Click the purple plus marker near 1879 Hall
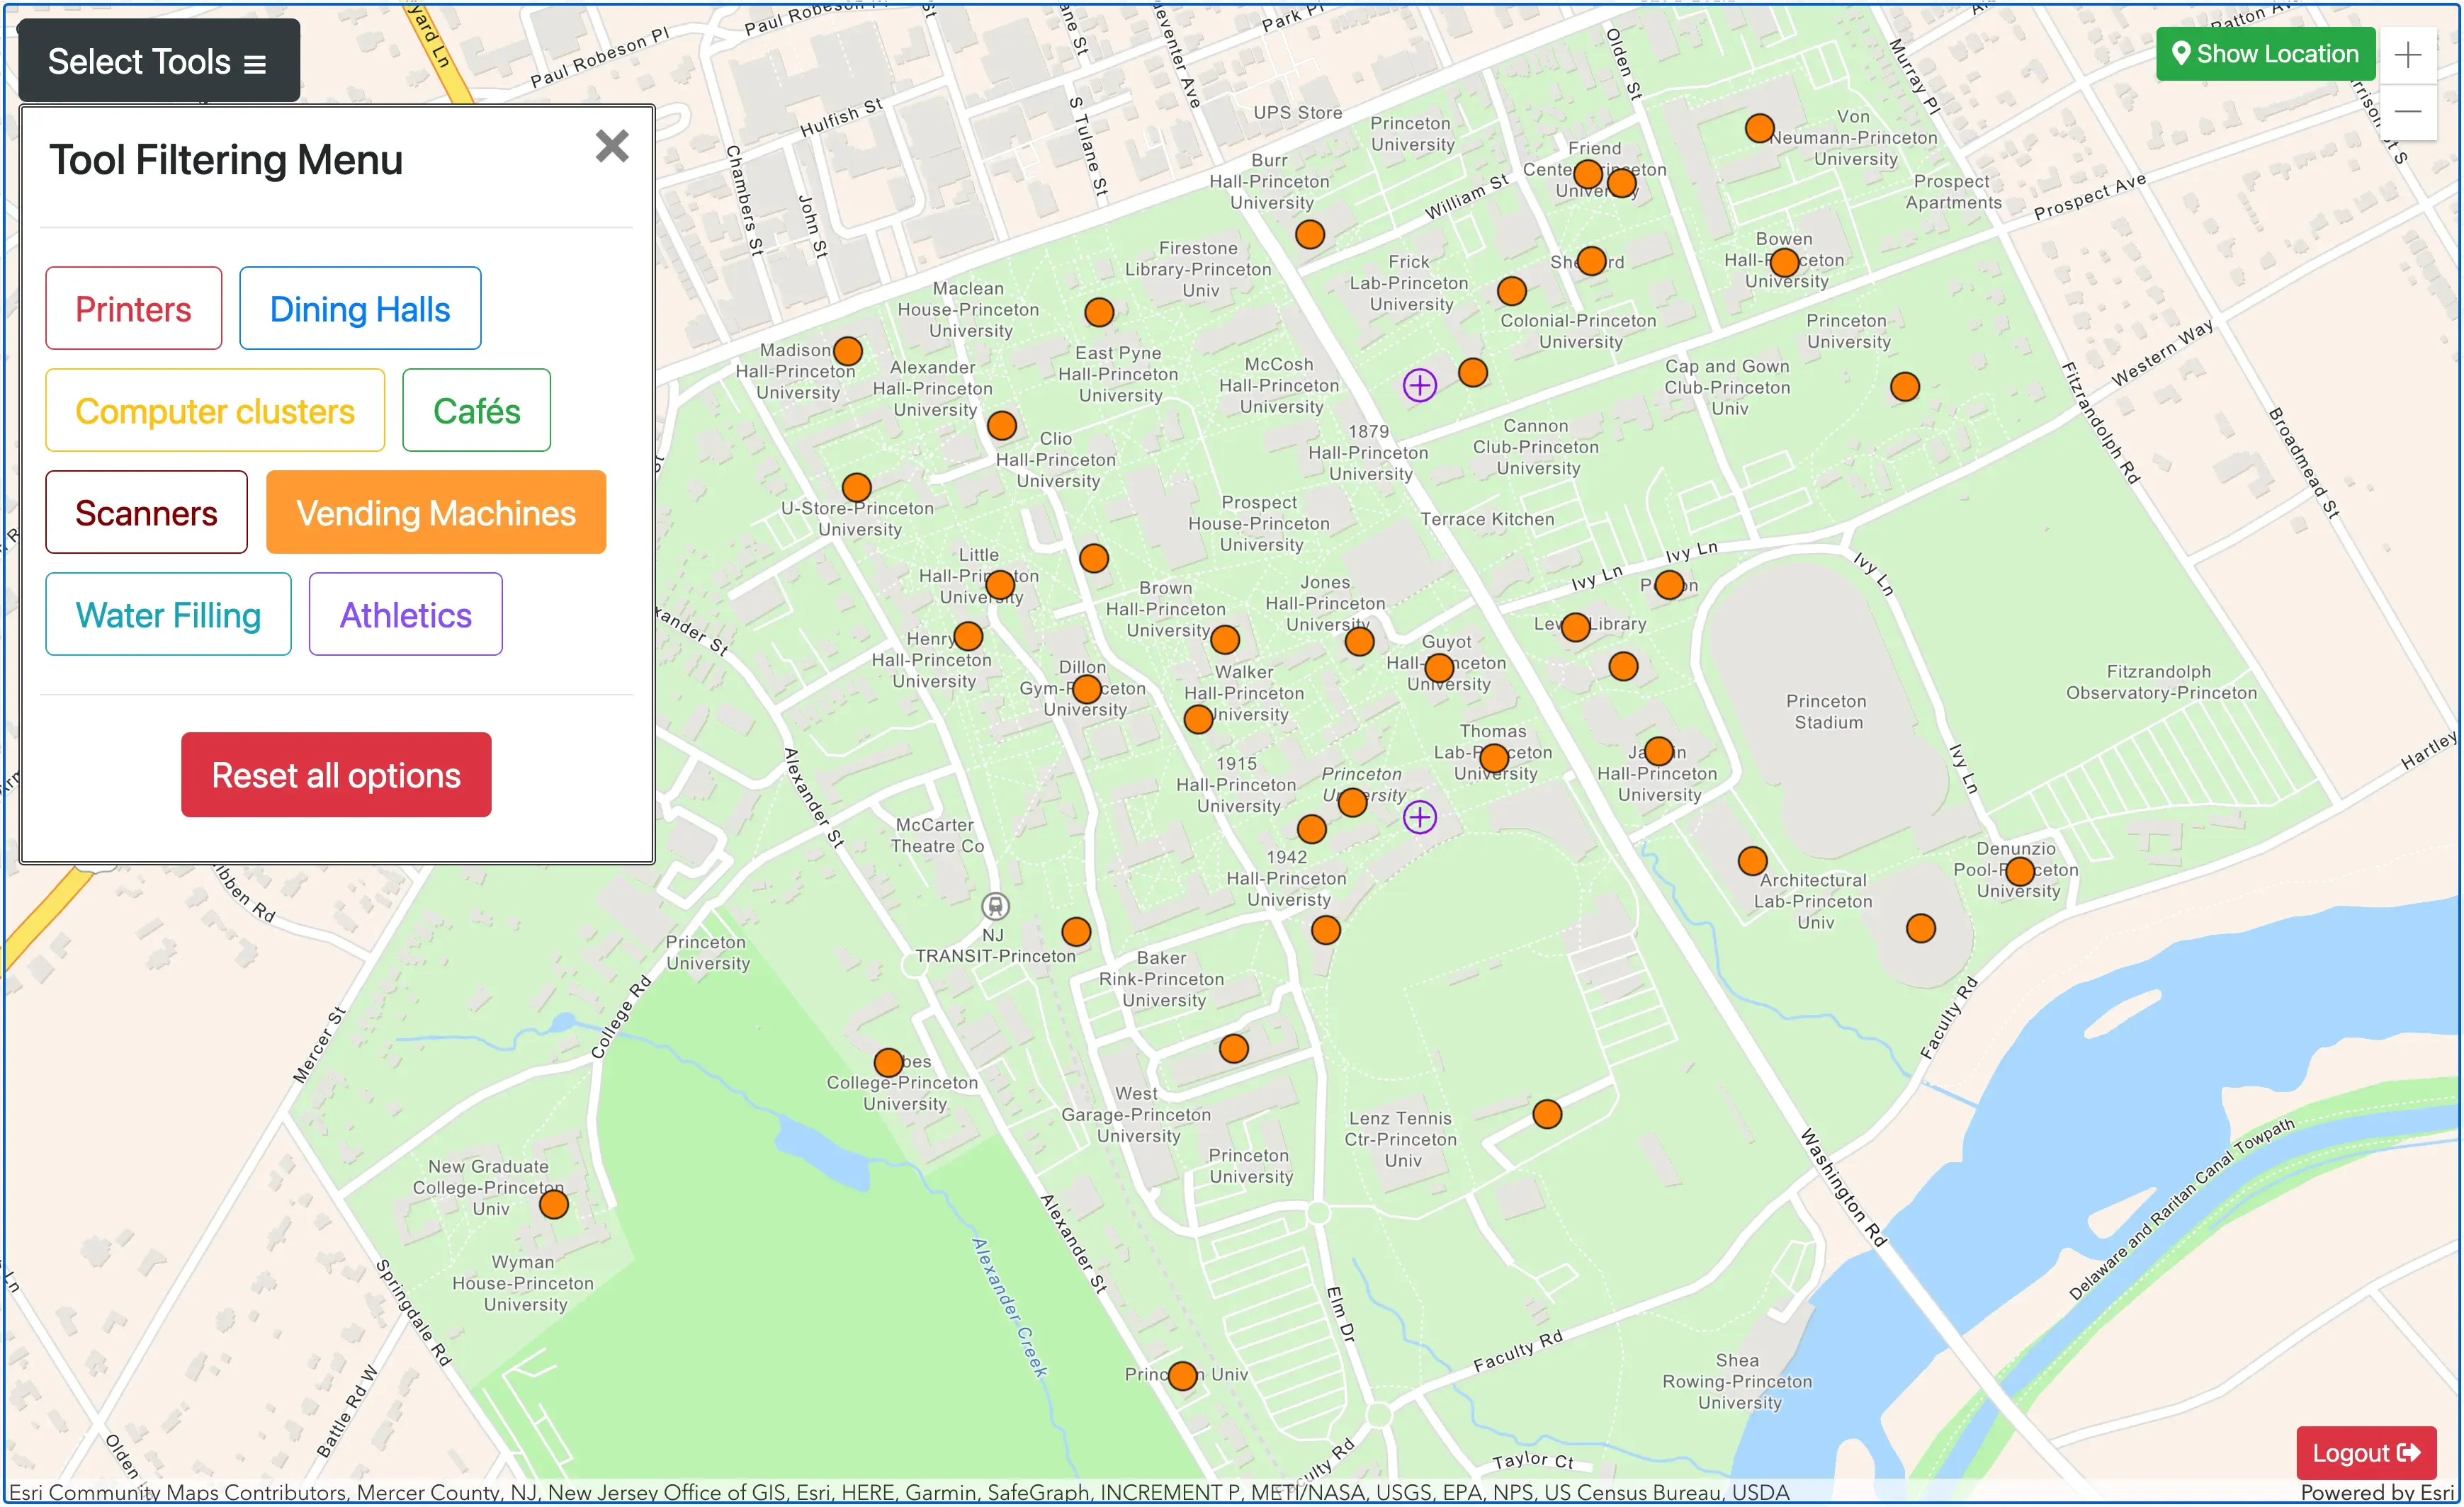The height and width of the screenshot is (1507, 2464). pos(1419,386)
